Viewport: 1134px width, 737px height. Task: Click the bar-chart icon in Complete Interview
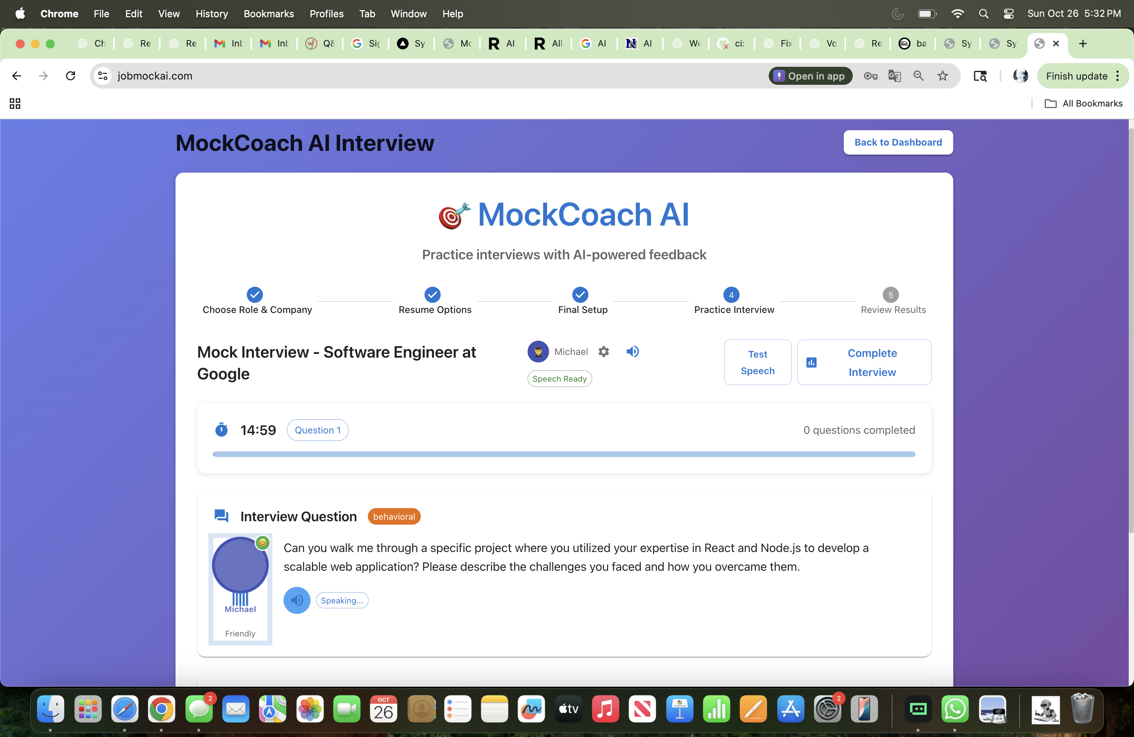[x=811, y=362]
